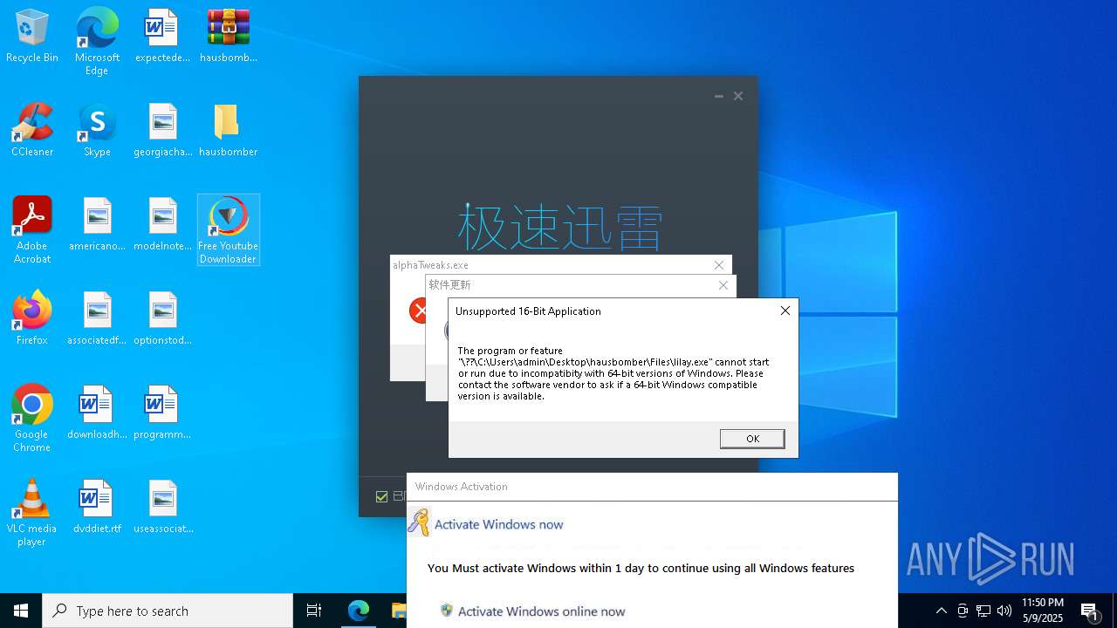Select the associatedf... image file

coord(97,319)
